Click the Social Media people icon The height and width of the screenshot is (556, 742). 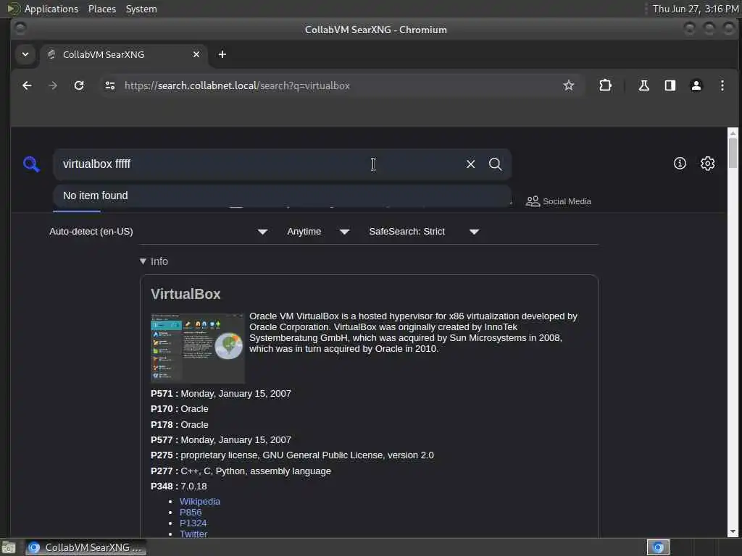pyautogui.click(x=533, y=201)
